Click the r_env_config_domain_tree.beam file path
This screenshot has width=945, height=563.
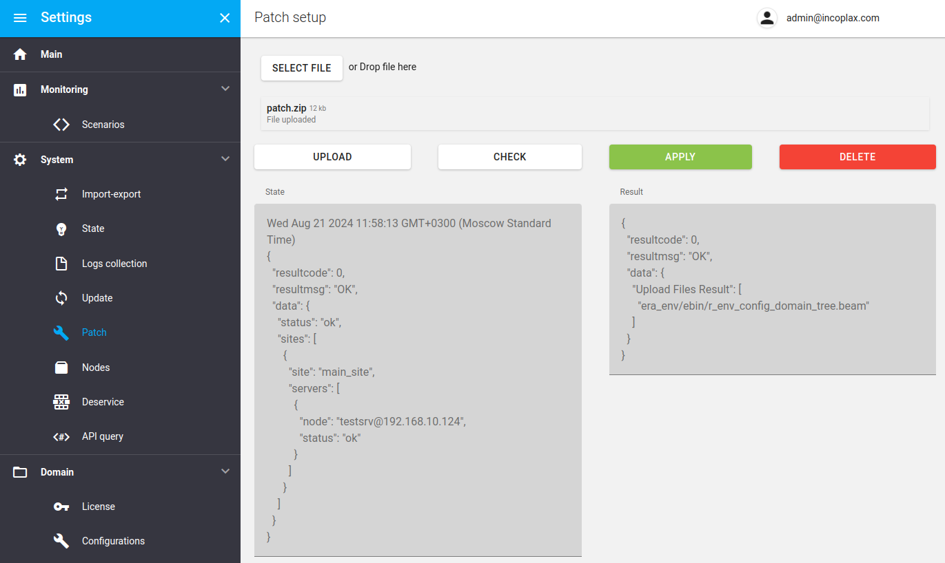[753, 306]
